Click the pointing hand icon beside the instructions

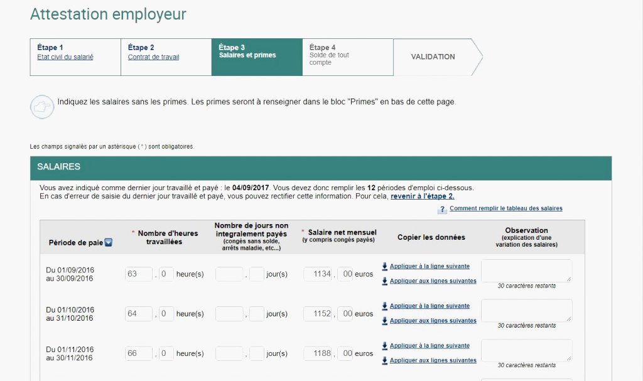tap(41, 107)
